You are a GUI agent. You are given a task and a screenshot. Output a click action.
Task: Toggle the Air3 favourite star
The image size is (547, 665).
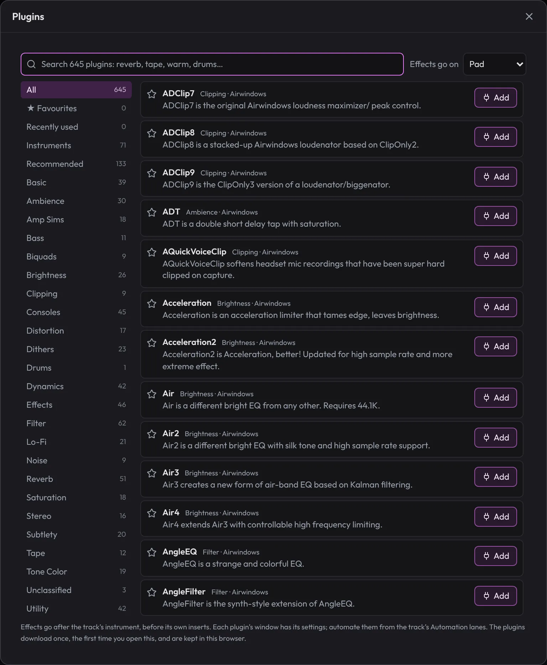152,473
